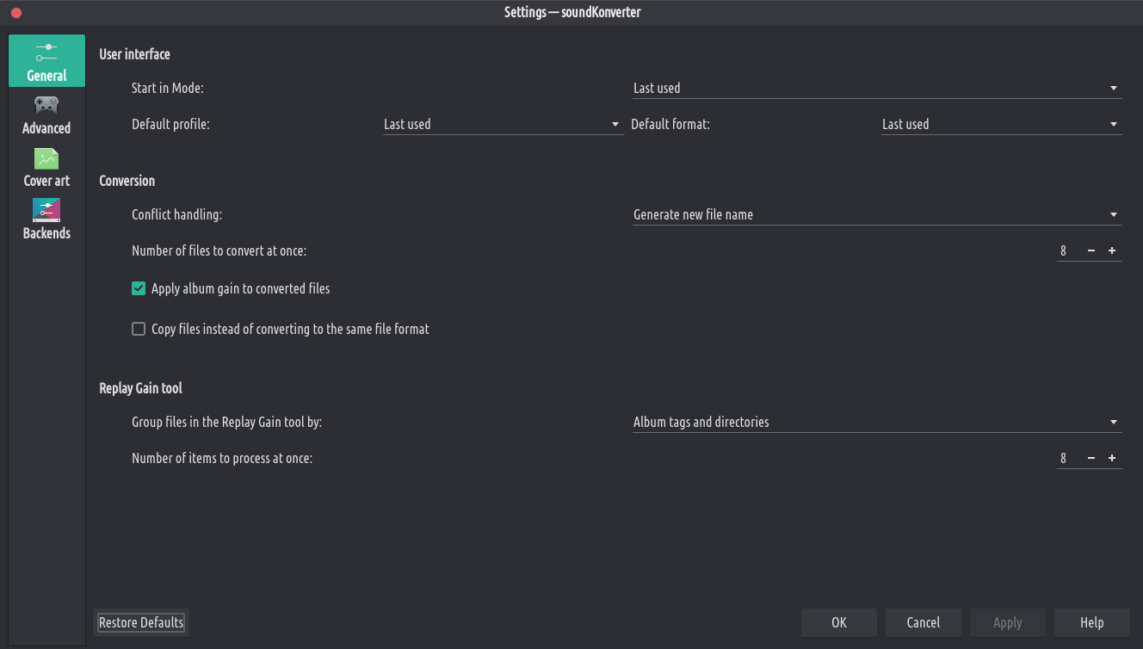Expand the Conflict handling dropdown
The image size is (1143, 649).
[876, 214]
